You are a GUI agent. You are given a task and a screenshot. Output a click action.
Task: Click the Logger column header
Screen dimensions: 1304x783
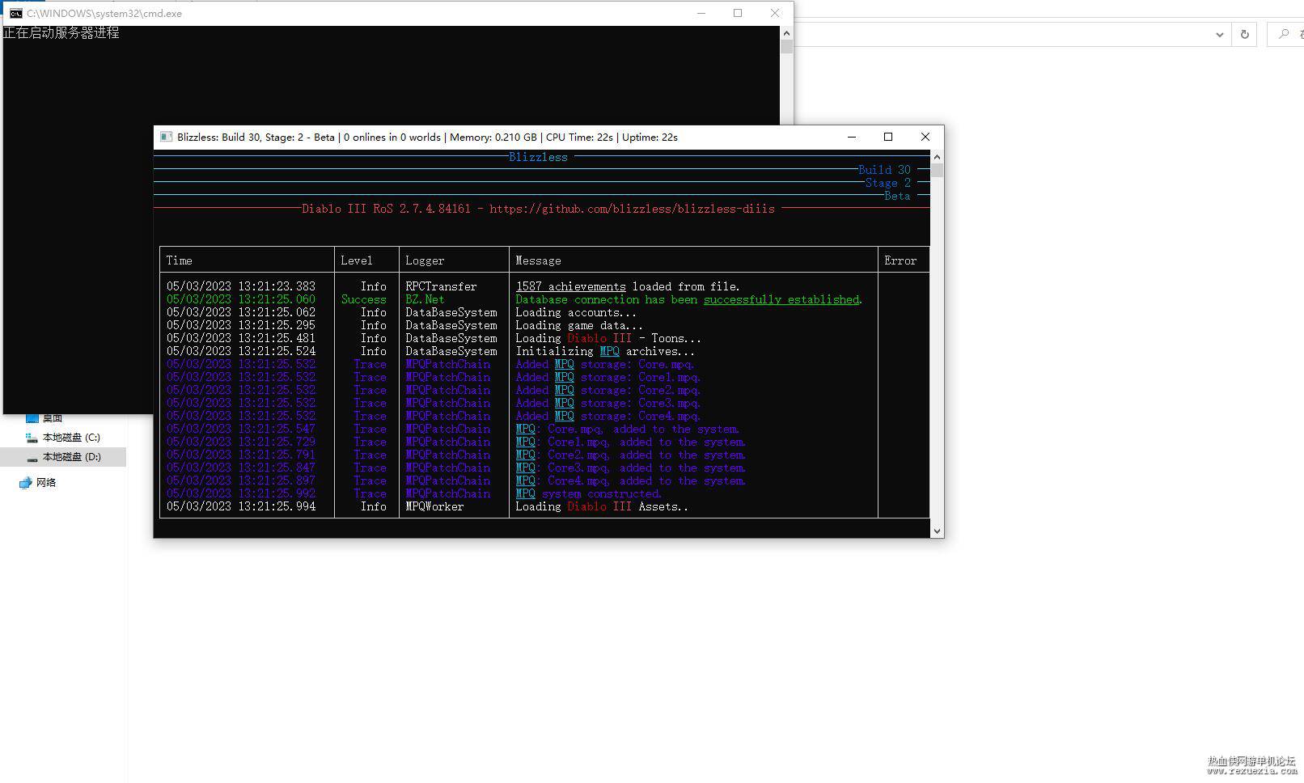425,260
